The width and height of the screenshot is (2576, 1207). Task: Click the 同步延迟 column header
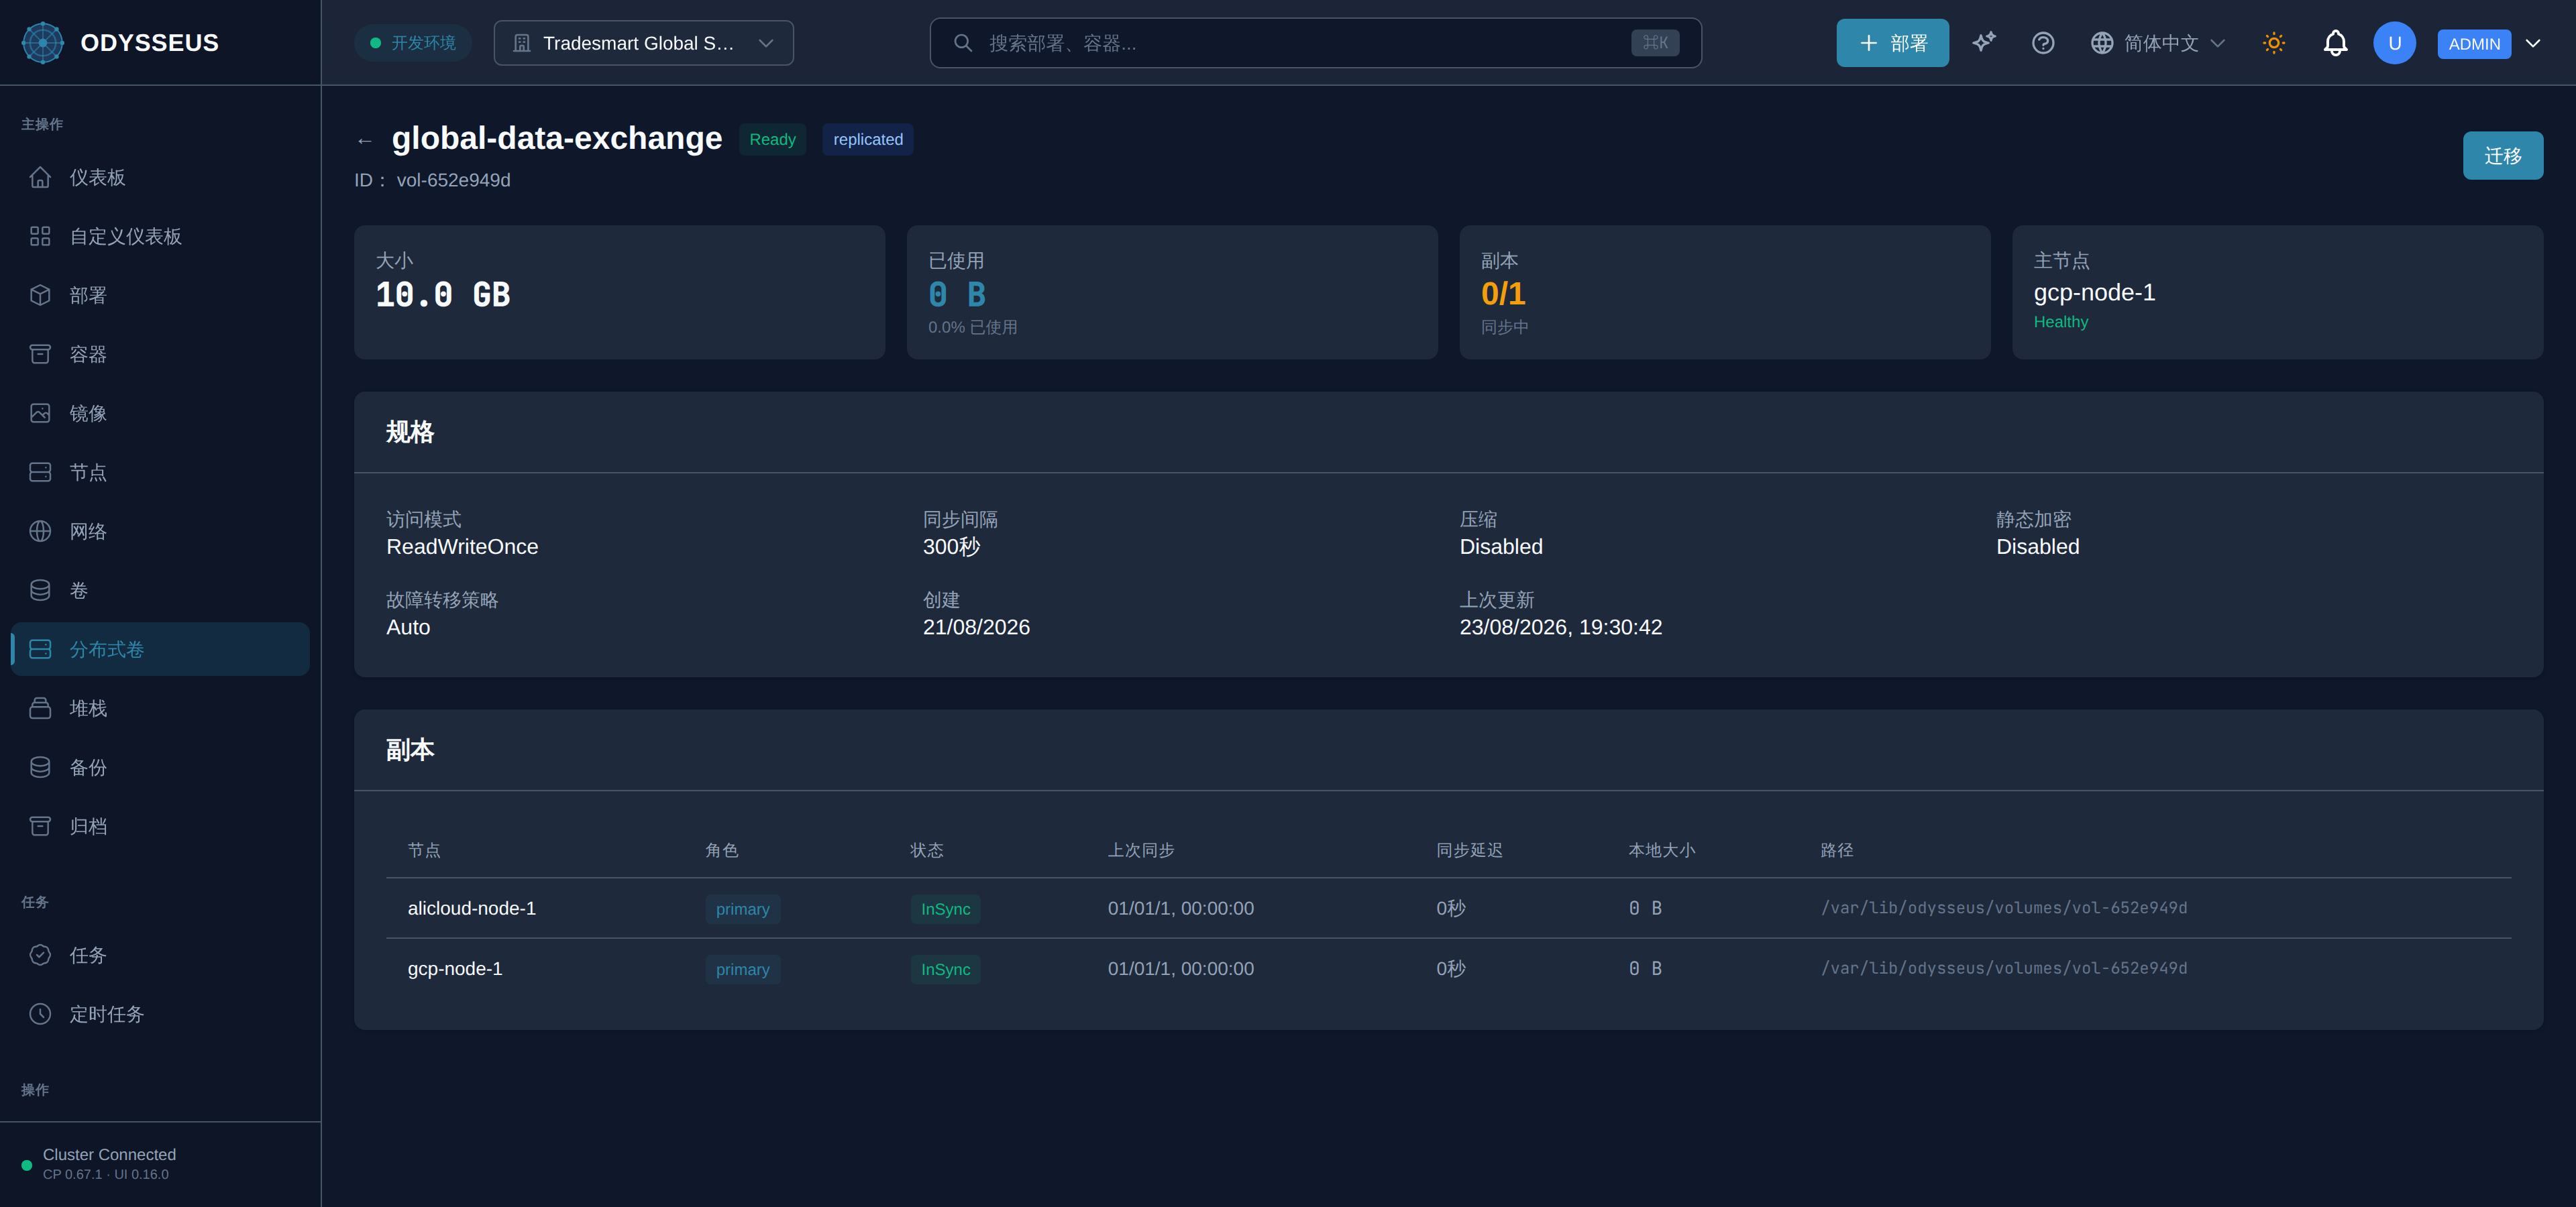click(1469, 850)
